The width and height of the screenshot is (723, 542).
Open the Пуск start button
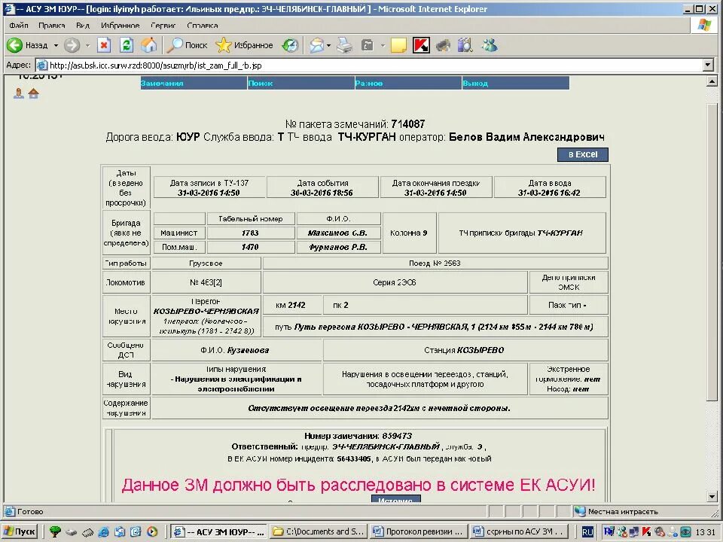pos(20,531)
